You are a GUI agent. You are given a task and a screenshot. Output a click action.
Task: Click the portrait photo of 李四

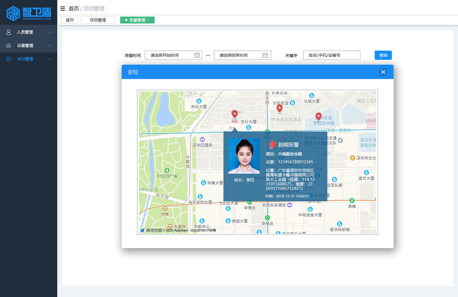[x=244, y=156]
